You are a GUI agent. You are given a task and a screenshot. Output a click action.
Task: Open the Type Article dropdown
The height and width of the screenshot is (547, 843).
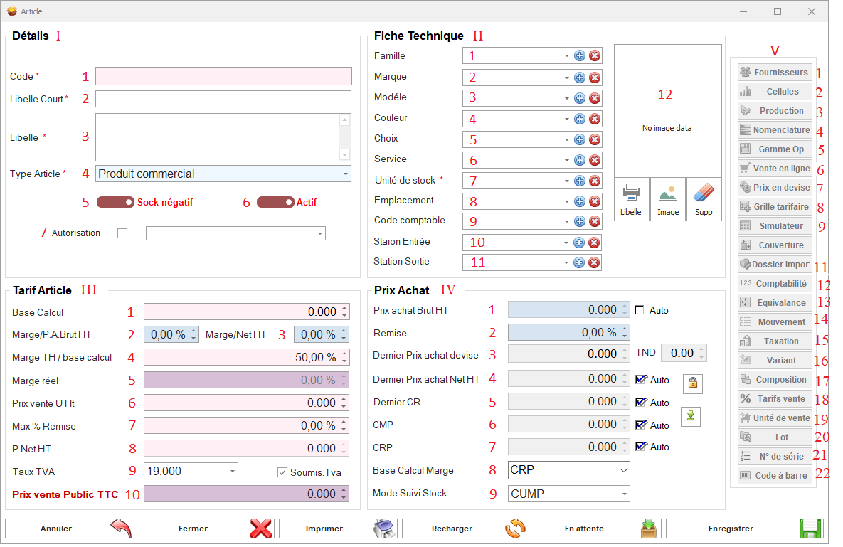pos(345,174)
